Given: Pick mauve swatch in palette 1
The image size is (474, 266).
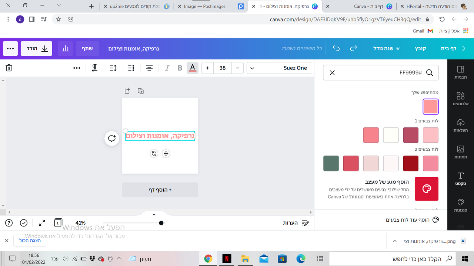Looking at the screenshot, I should click(411, 135).
